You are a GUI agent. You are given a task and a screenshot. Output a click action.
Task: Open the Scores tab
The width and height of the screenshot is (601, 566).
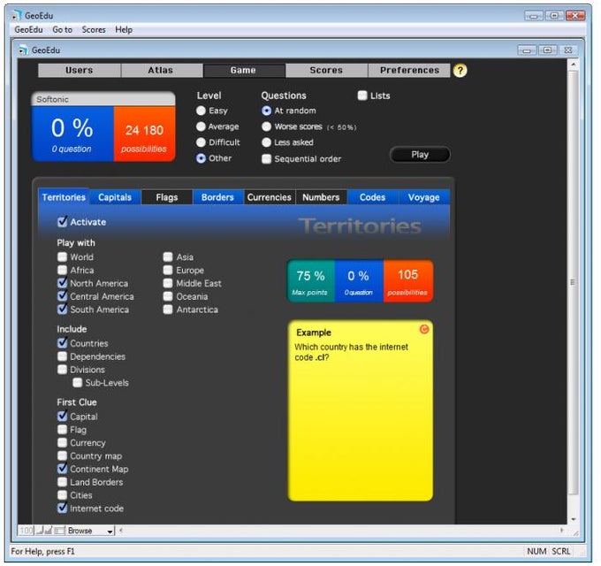pos(326,70)
